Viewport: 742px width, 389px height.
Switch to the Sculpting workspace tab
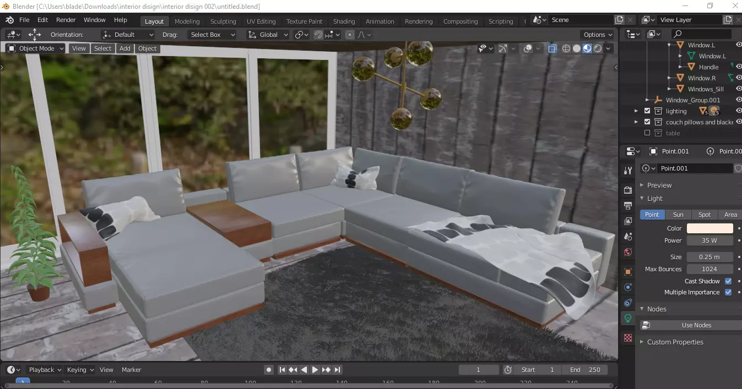point(223,21)
